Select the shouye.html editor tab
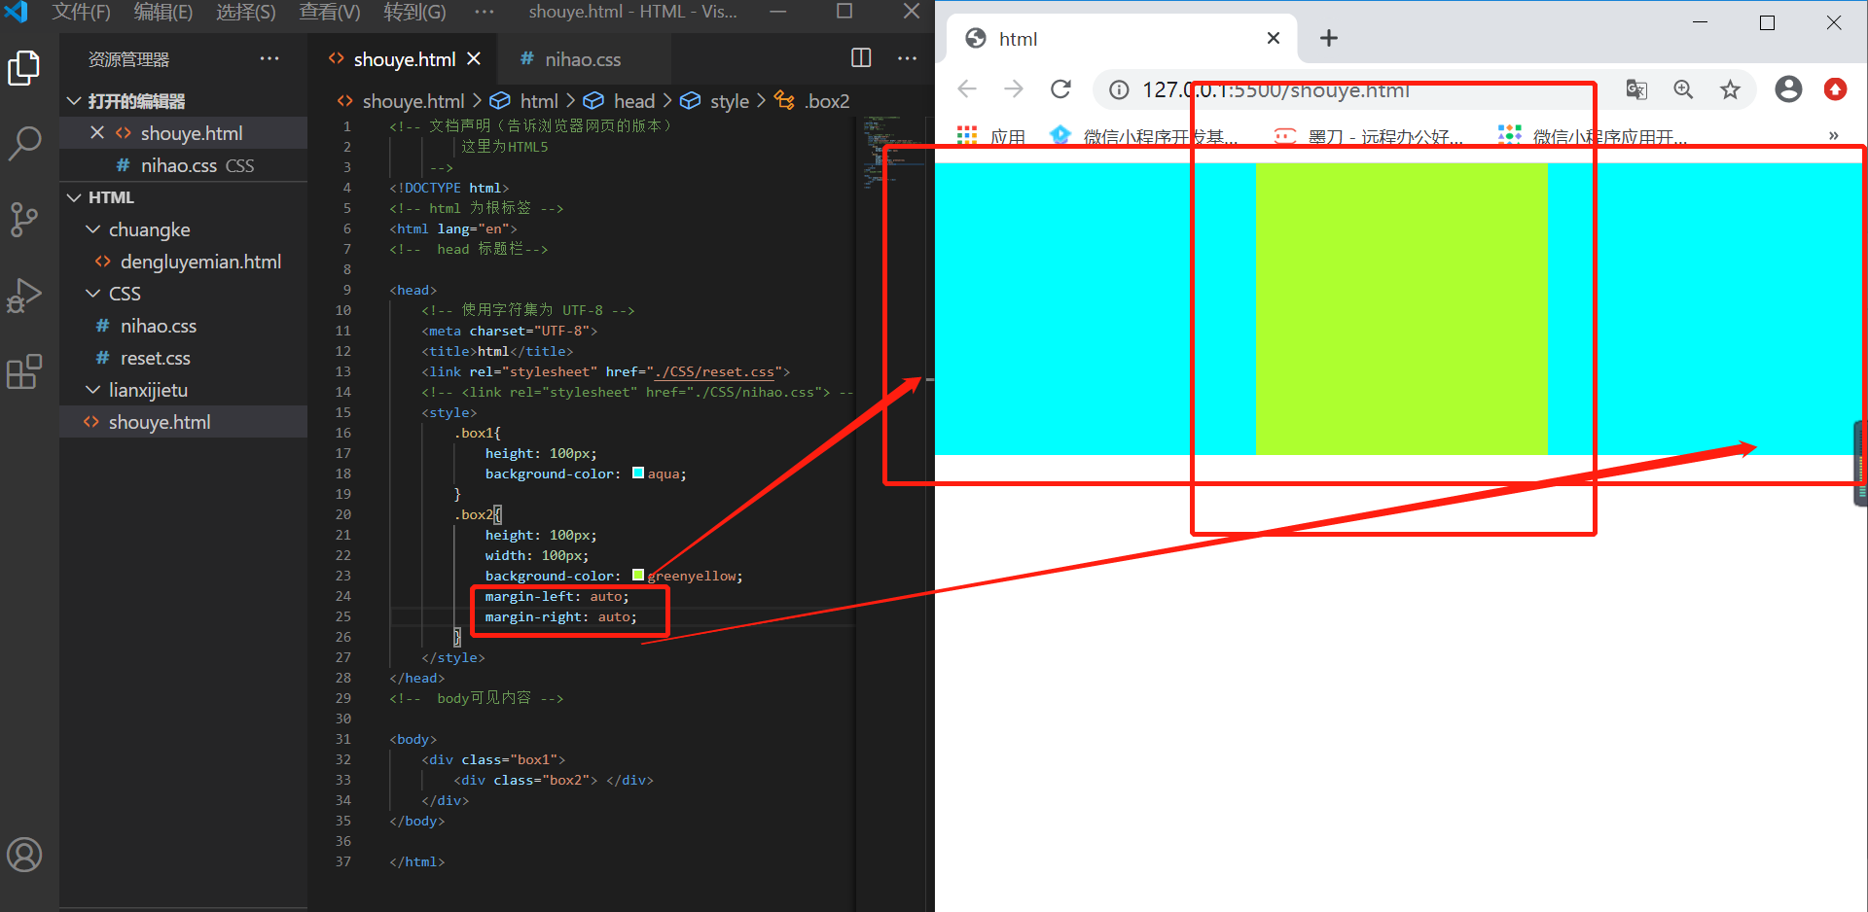The image size is (1868, 912). click(x=403, y=58)
